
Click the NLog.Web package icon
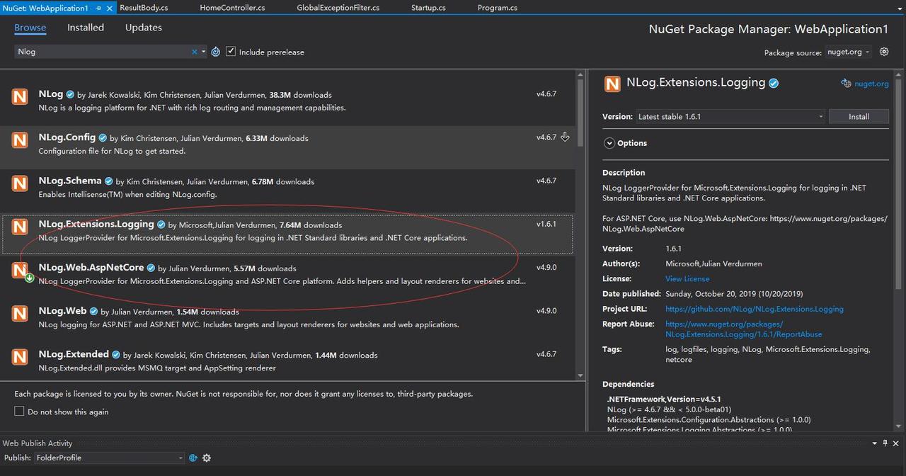point(20,313)
